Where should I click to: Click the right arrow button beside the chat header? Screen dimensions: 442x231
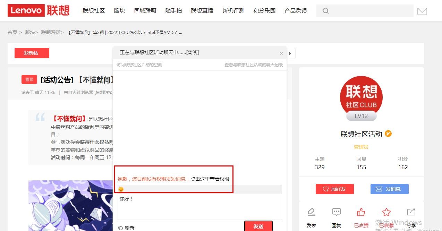click(291, 53)
